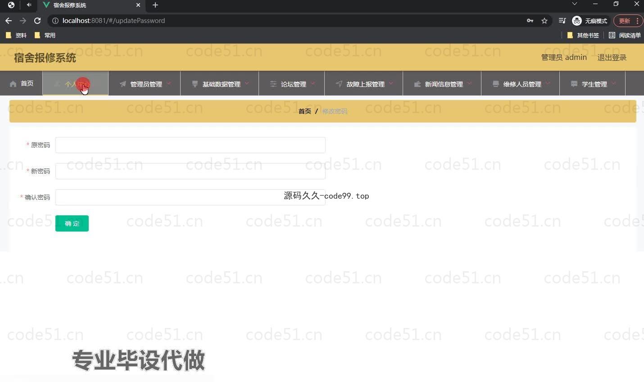This screenshot has height=382, width=644.
Task: Open the 论坛管理 menu
Action: coord(291,83)
